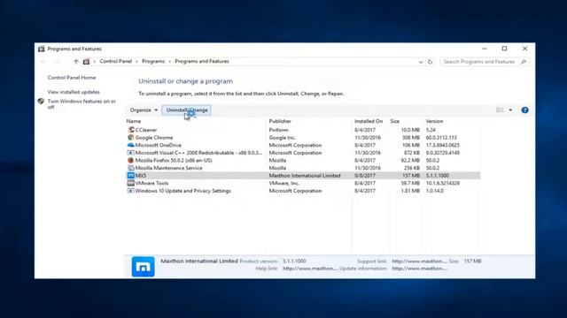Screen dimensions: 567x318
Task: Select the VMware Tools name text
Action: click(x=151, y=183)
